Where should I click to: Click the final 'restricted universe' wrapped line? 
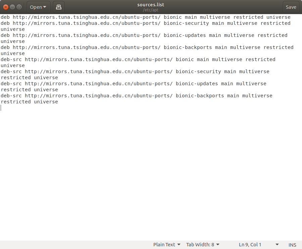[x=29, y=102]
